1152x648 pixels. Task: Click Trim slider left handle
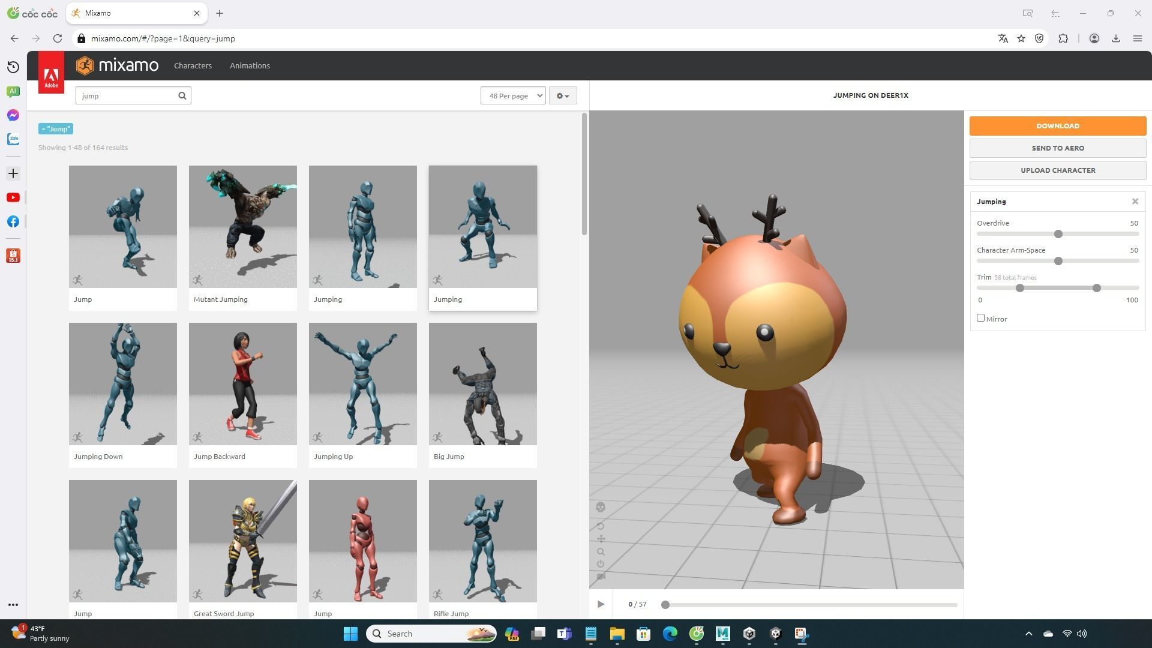pos(1019,288)
